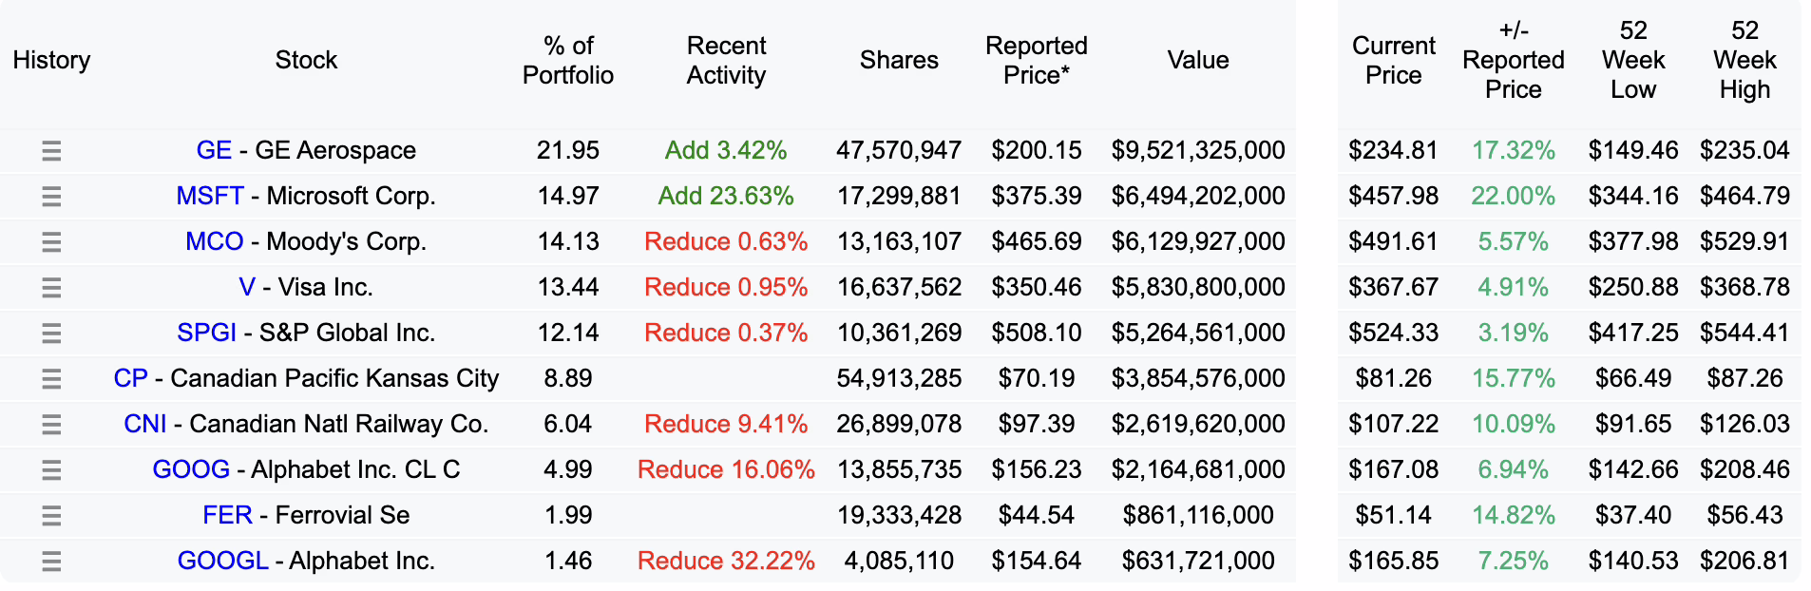Image resolution: width=1811 pixels, height=591 pixels.
Task: Click the 21.95 portfolio percentage
Action: click(568, 150)
